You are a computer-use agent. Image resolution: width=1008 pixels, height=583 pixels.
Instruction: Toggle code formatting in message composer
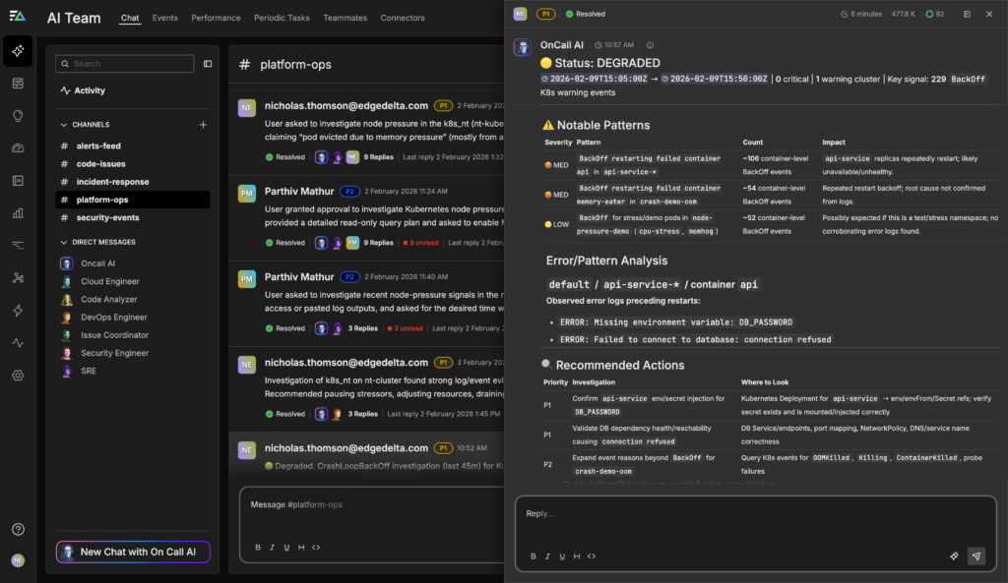point(315,548)
